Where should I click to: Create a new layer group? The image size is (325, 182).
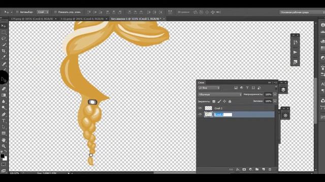pyautogui.click(x=257, y=169)
